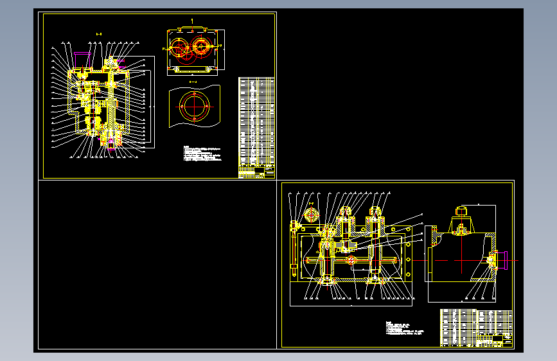Screen dimensions: 557x361
Task: Select the small round detail view in lower-right sheet
Action: point(311,215)
